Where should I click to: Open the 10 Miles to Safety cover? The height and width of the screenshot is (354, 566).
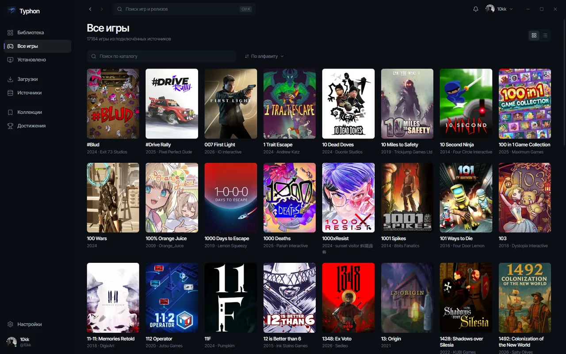(407, 104)
